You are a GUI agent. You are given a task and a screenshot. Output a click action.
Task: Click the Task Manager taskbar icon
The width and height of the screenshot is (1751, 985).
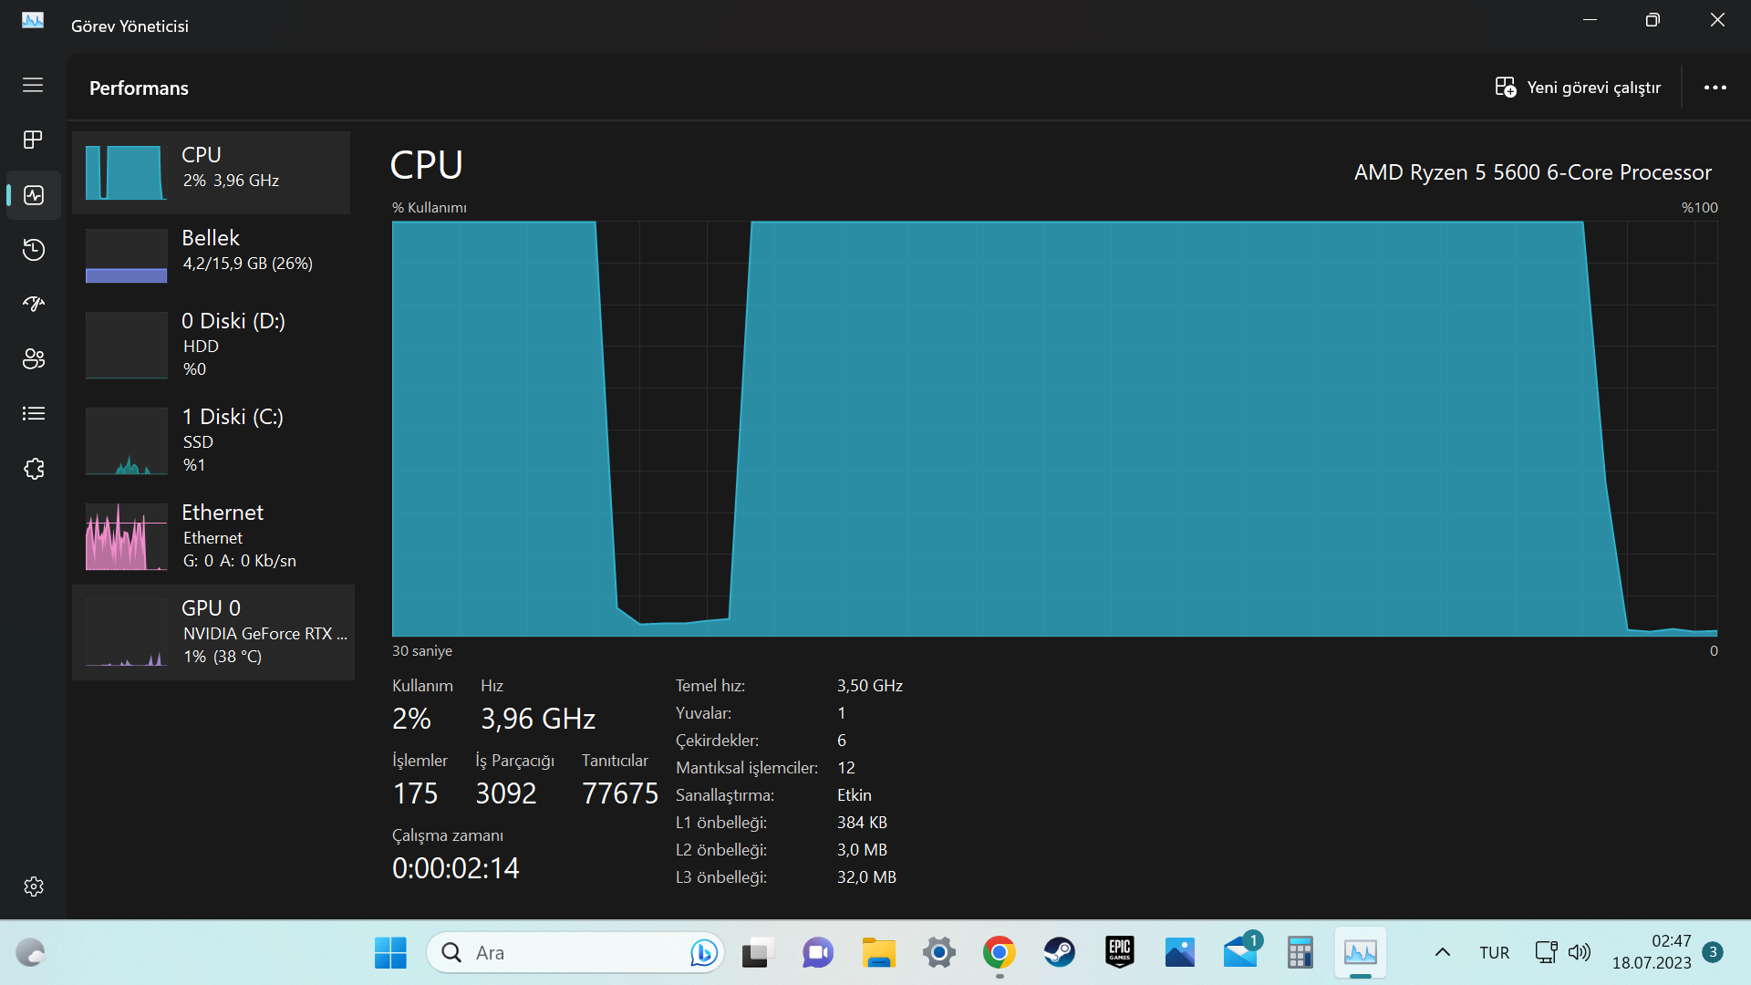pos(1361,953)
